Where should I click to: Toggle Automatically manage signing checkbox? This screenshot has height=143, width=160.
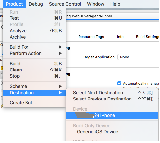tap(119, 83)
